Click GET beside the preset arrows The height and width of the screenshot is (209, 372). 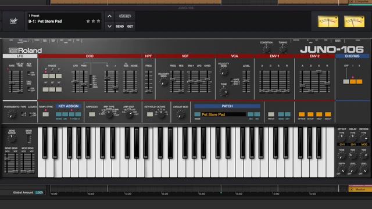(130, 26)
